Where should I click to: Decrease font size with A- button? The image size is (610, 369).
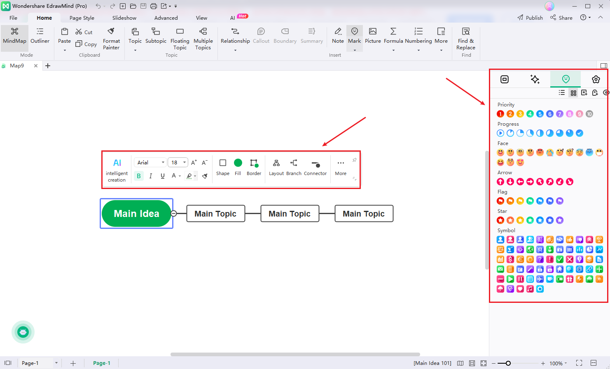pos(204,162)
